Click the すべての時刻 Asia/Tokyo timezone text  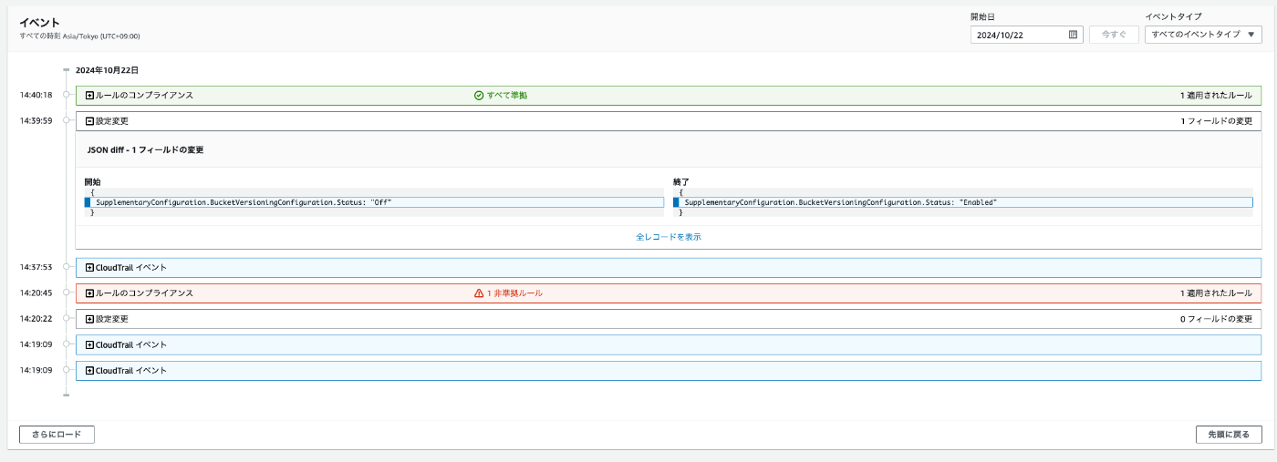(79, 36)
